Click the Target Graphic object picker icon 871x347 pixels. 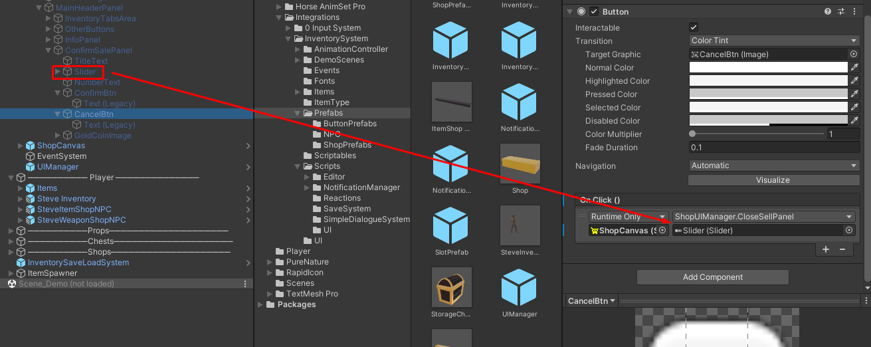(x=854, y=55)
